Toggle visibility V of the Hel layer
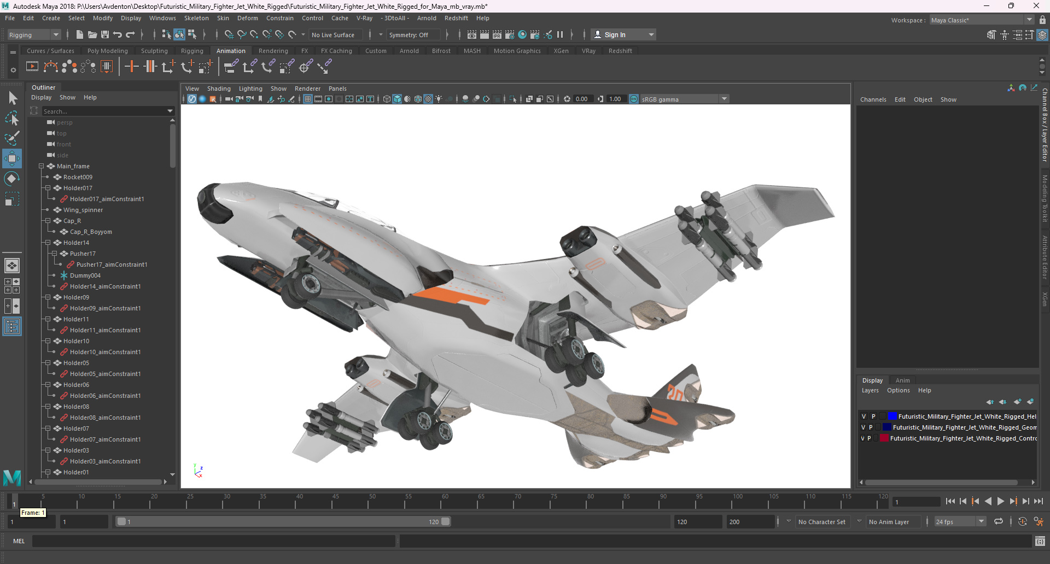 click(x=864, y=416)
